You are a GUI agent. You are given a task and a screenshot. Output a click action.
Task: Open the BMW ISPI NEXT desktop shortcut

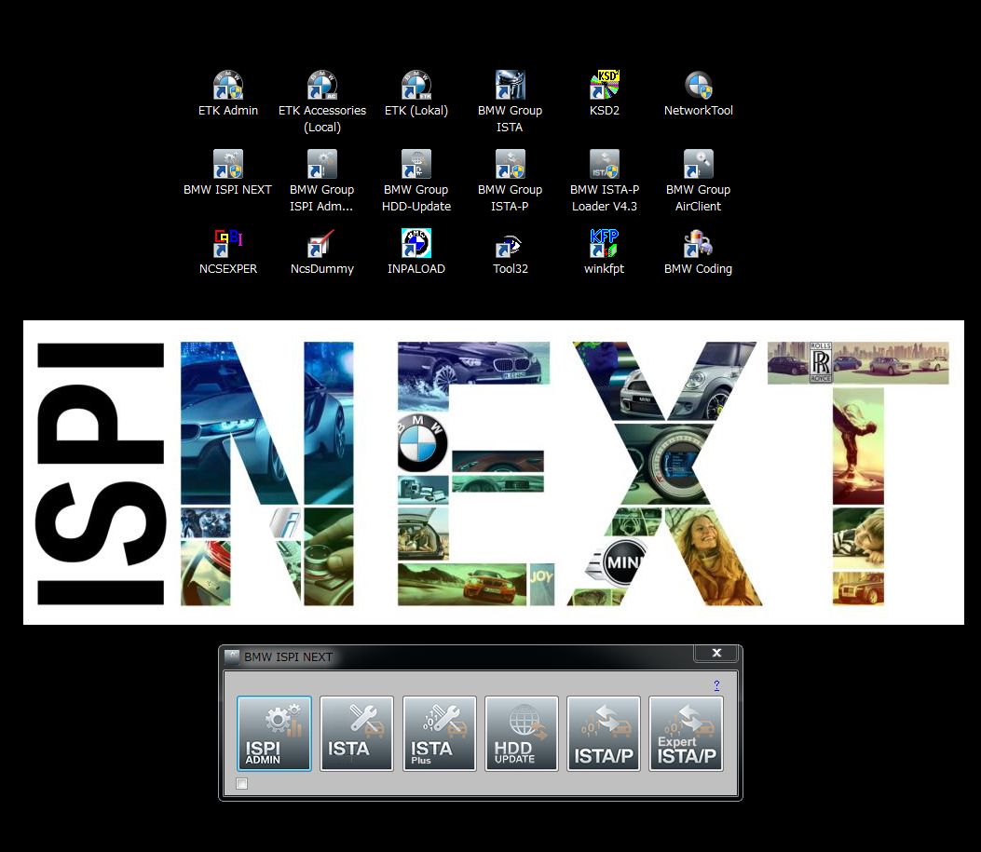coord(227,173)
